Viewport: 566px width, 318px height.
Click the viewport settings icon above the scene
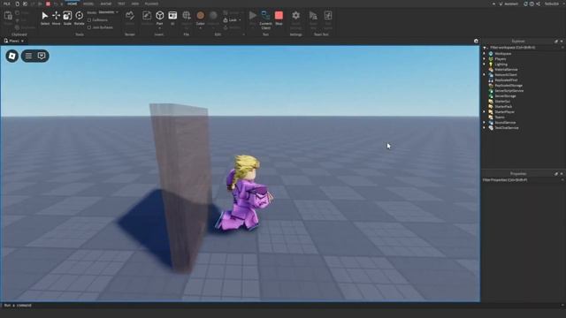pos(476,42)
